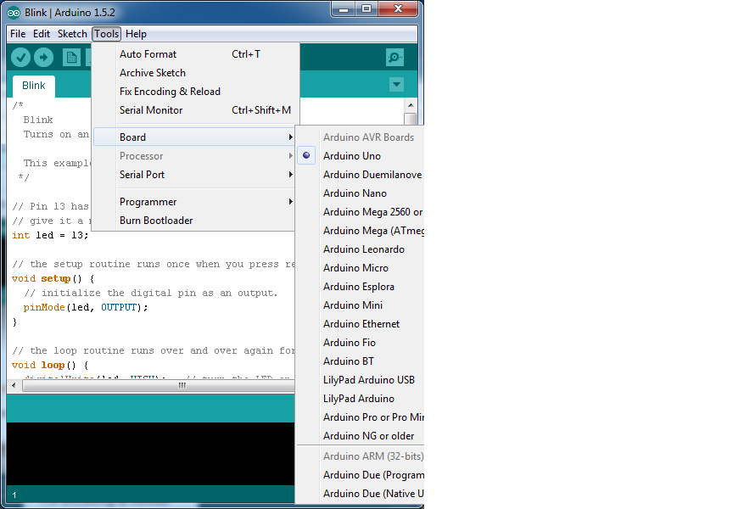The image size is (733, 509).
Task: Switch to the Blink tab
Action: (x=34, y=86)
